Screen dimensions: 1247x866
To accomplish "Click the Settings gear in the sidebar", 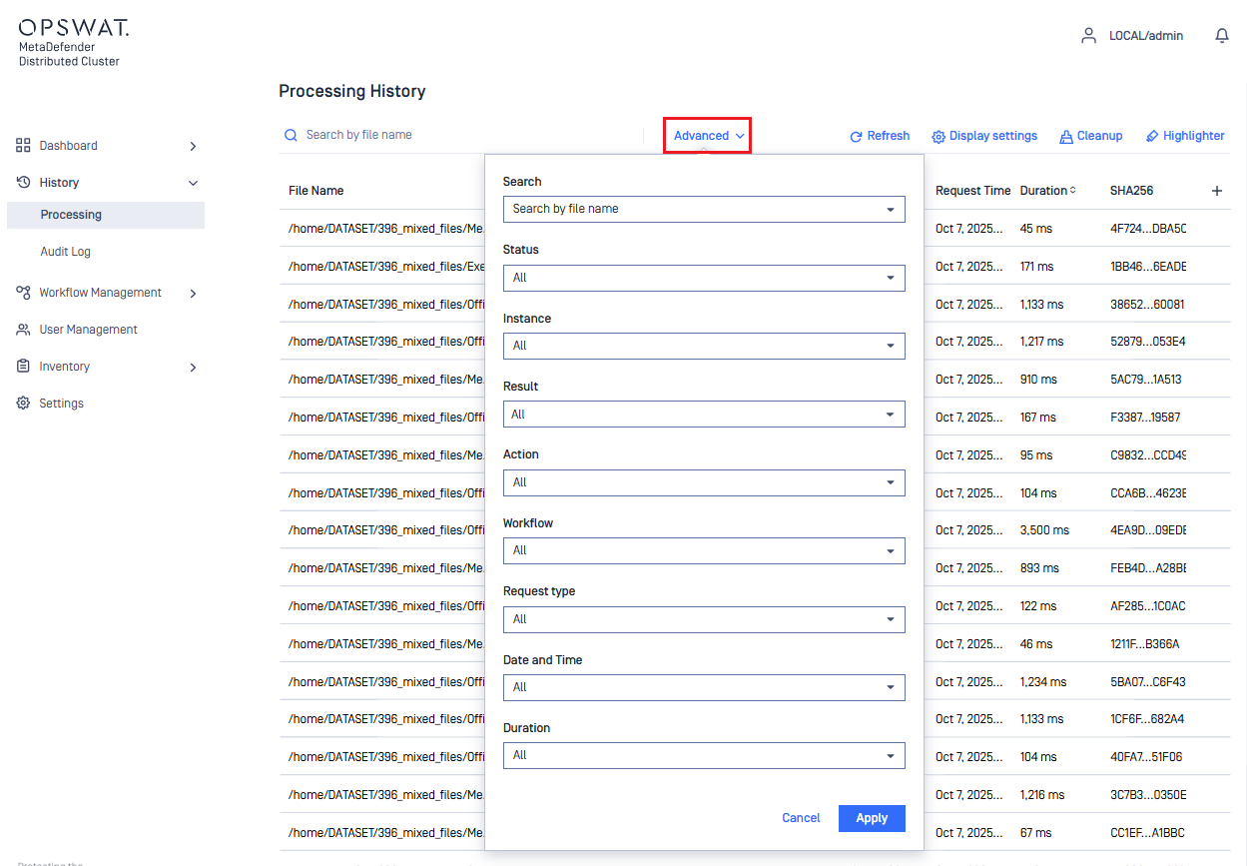I will coord(23,404).
